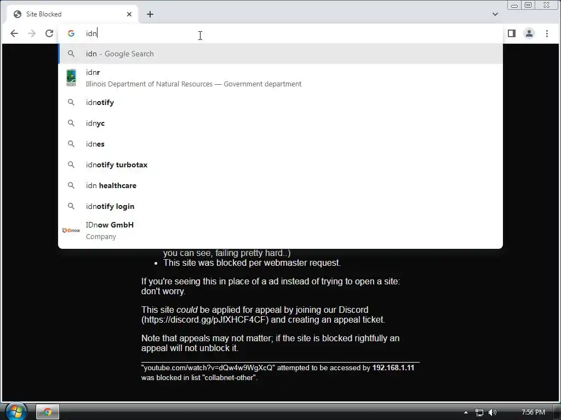Click the search icon beside 'idn - Google Search'

click(x=71, y=54)
